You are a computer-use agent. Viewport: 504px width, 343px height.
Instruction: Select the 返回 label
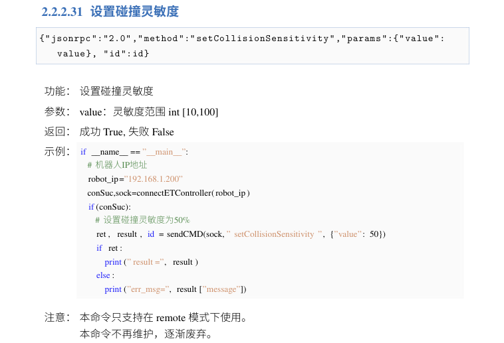57,131
